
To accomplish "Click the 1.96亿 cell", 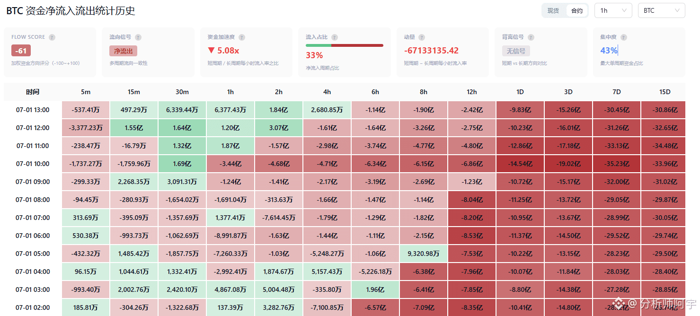I will [375, 290].
